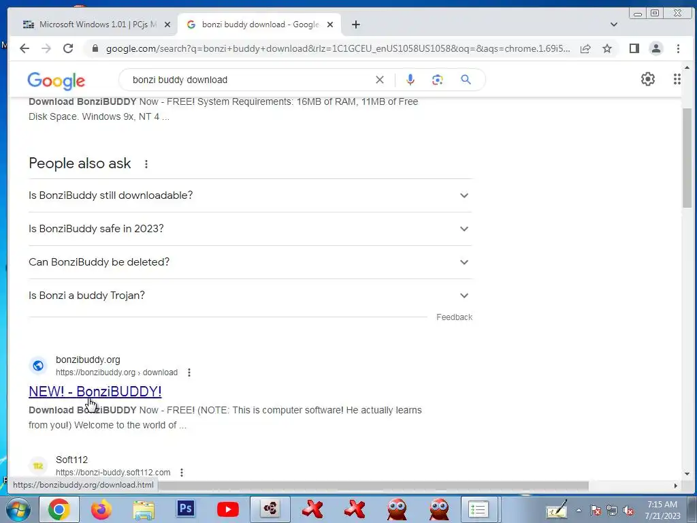Open Photoshop from the taskbar
This screenshot has height=523, width=697.
(x=186, y=509)
